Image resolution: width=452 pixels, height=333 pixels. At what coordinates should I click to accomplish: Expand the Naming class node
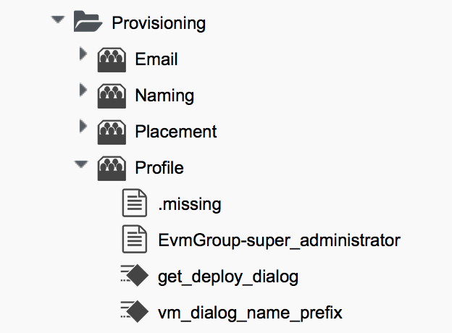83,91
